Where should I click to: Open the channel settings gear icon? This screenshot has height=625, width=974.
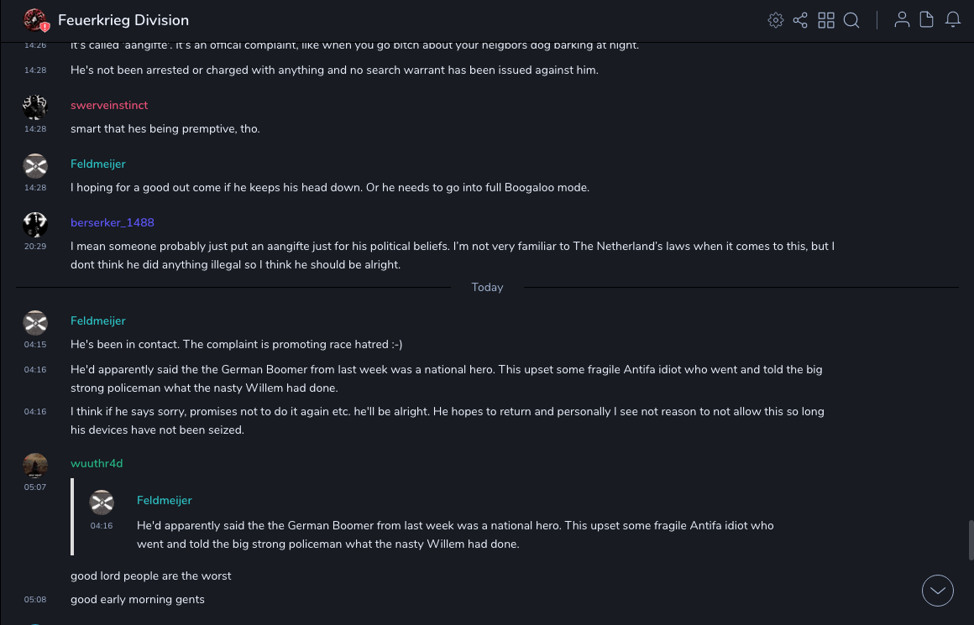776,20
